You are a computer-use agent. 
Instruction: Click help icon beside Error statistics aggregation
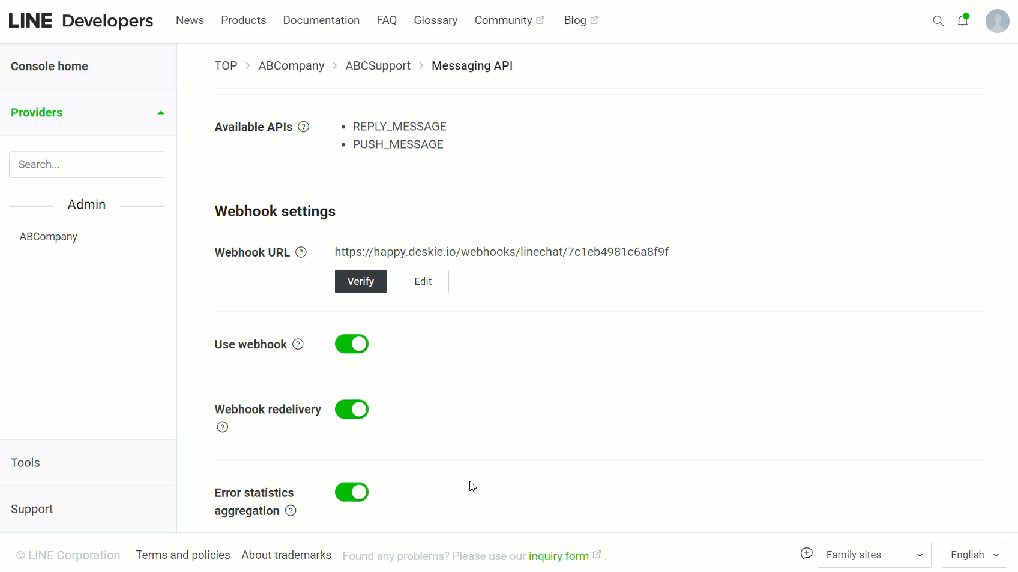pyautogui.click(x=291, y=511)
